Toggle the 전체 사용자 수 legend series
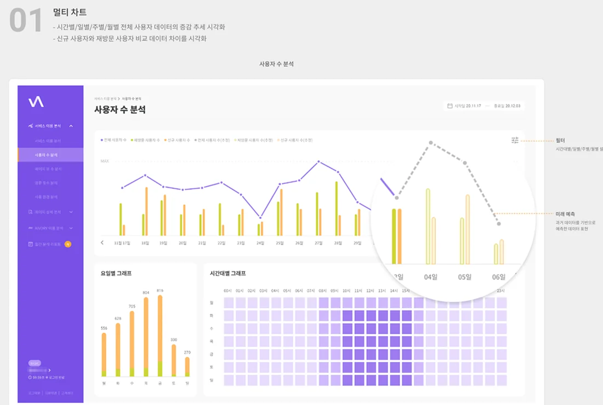 (x=113, y=140)
